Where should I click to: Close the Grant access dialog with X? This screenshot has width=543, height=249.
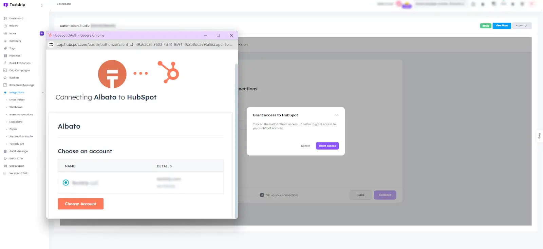coord(336,115)
